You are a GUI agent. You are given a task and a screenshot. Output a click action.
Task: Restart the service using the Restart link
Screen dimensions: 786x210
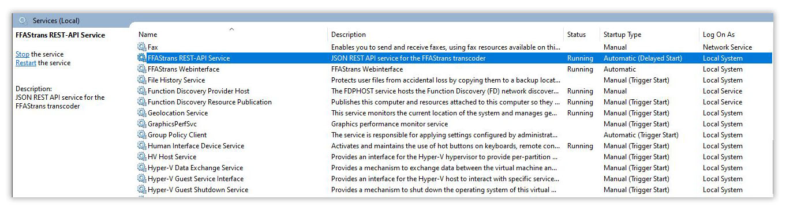point(26,63)
